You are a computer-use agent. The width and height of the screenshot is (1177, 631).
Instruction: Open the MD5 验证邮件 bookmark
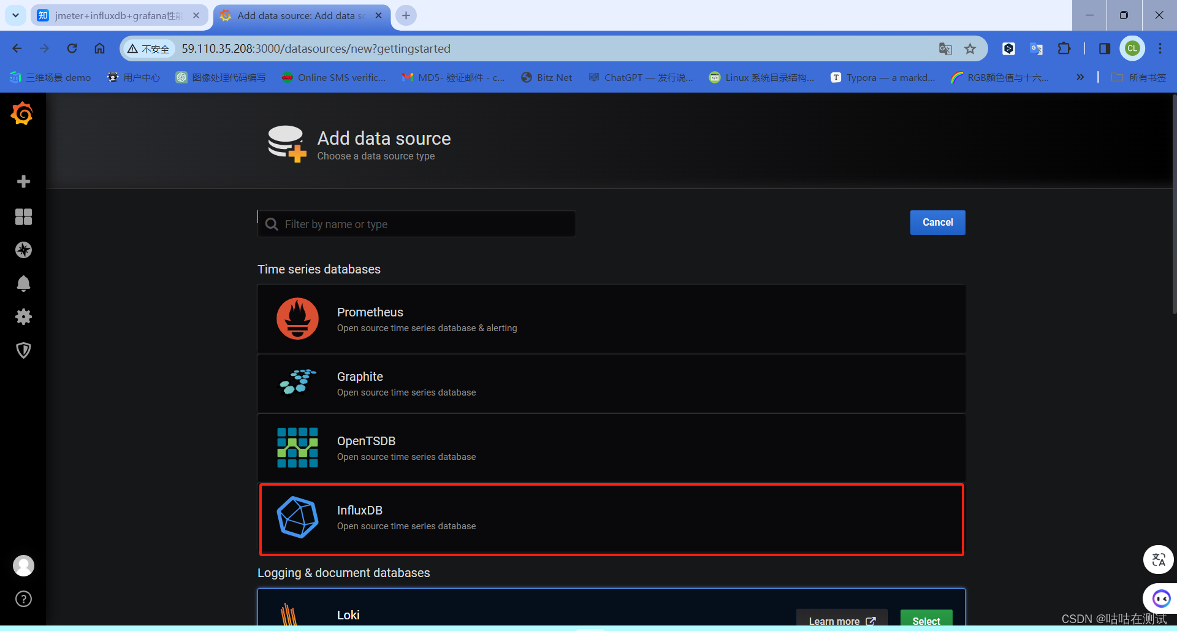coord(453,77)
